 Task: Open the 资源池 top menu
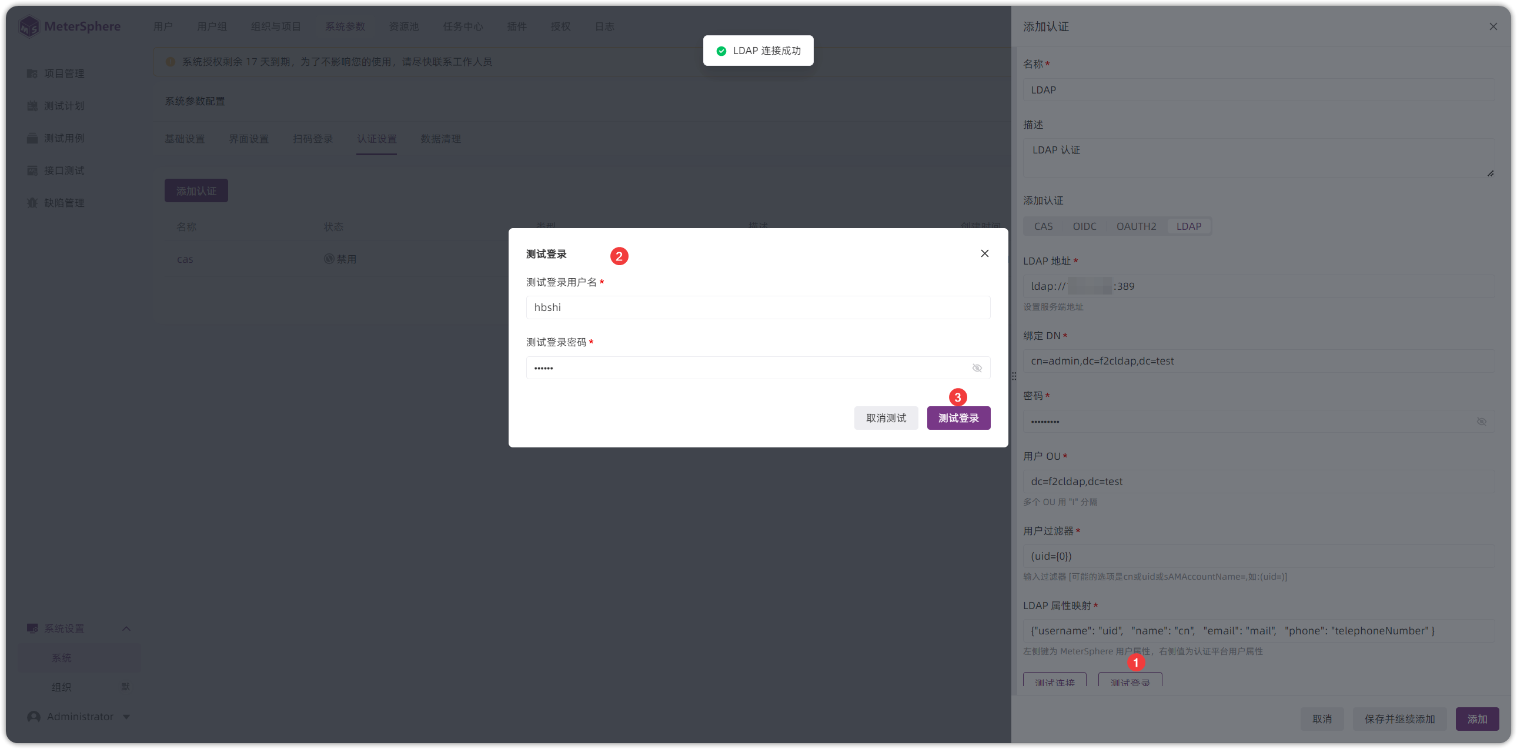pyautogui.click(x=403, y=26)
